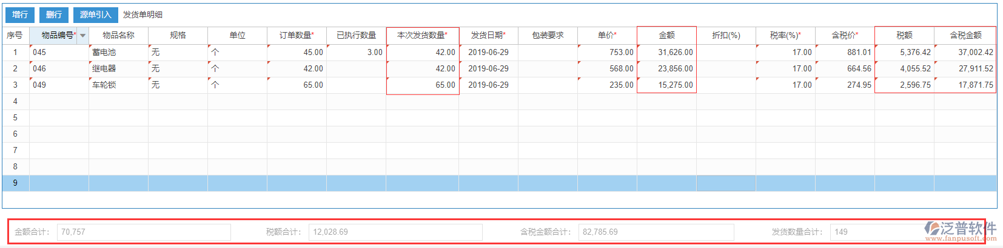The width and height of the screenshot is (1003, 248).
Task: Click tax-inclusive price cell 664.56
Action: tap(845, 69)
